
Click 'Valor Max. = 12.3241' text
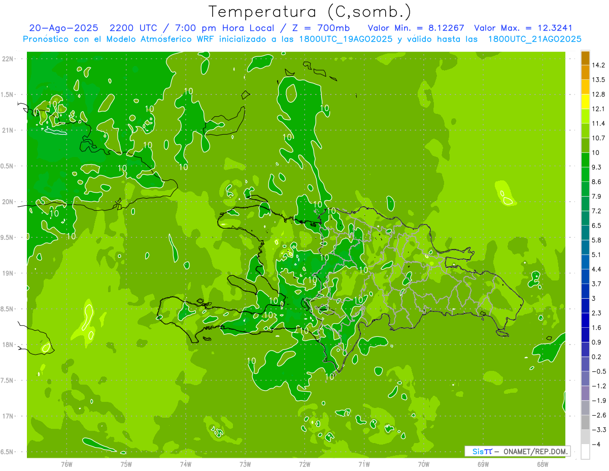523,28
